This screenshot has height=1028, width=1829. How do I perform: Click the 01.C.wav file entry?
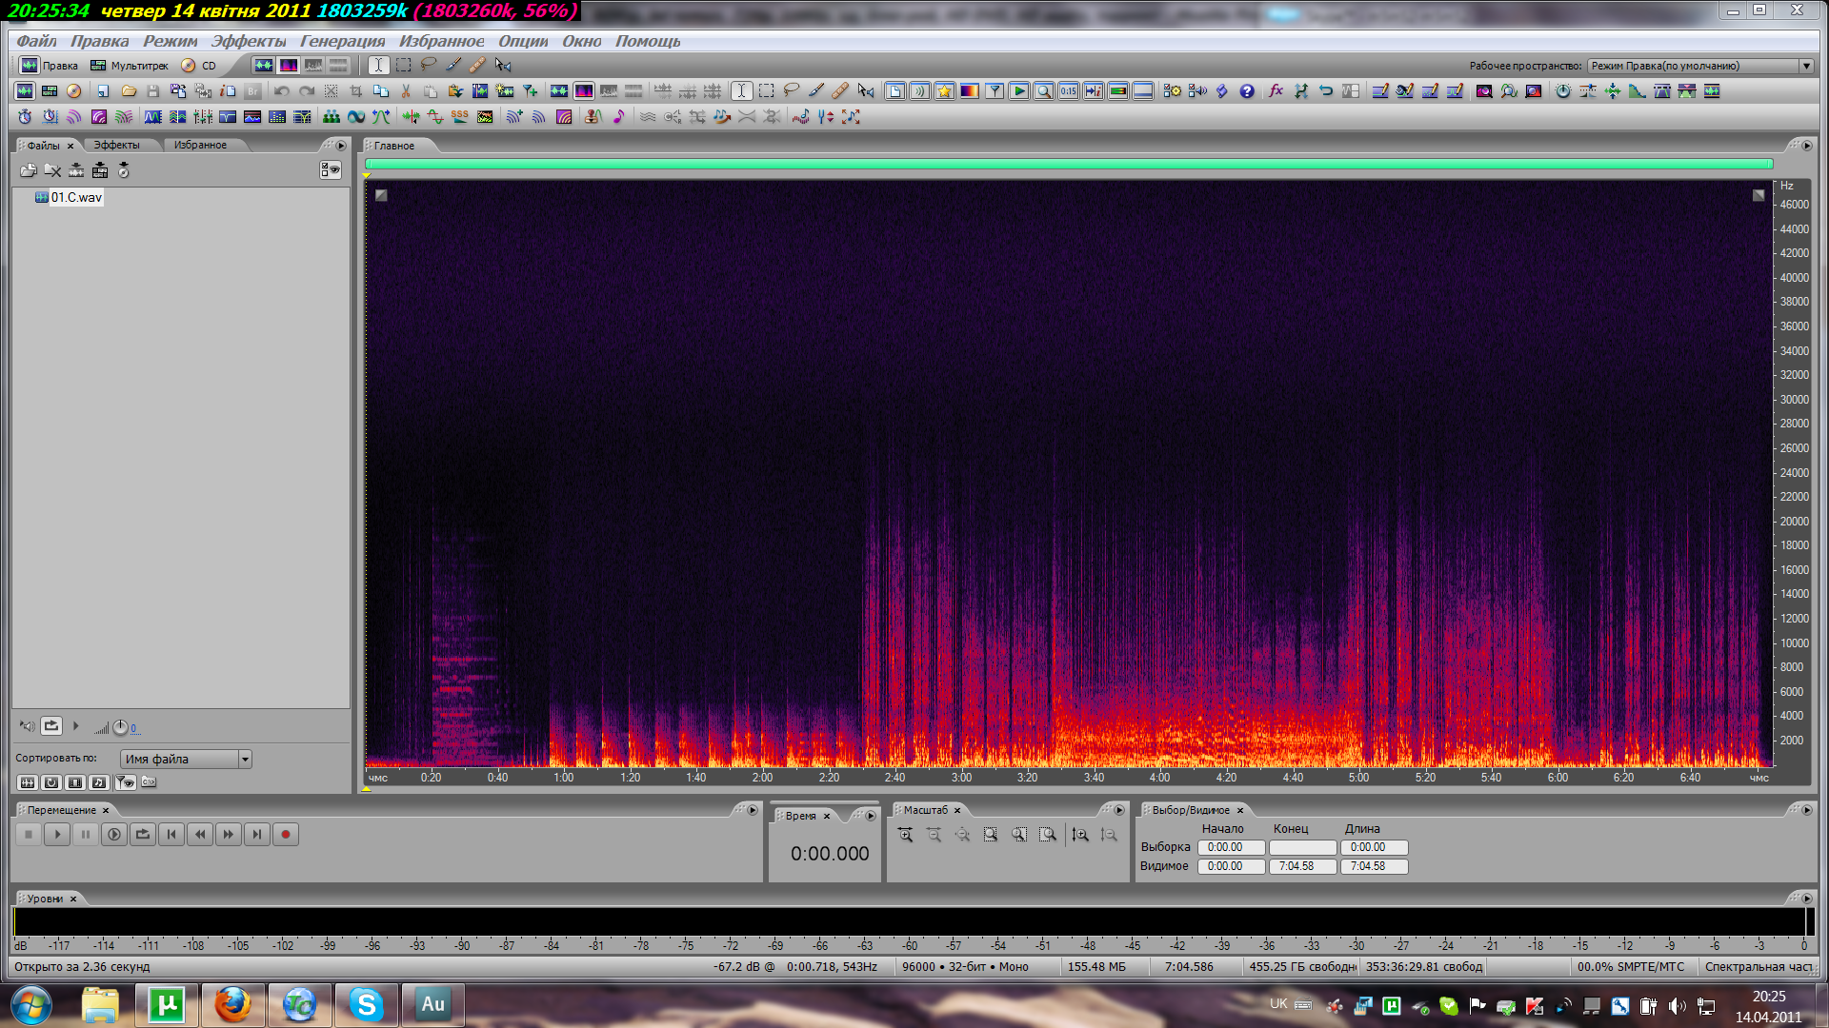[76, 198]
